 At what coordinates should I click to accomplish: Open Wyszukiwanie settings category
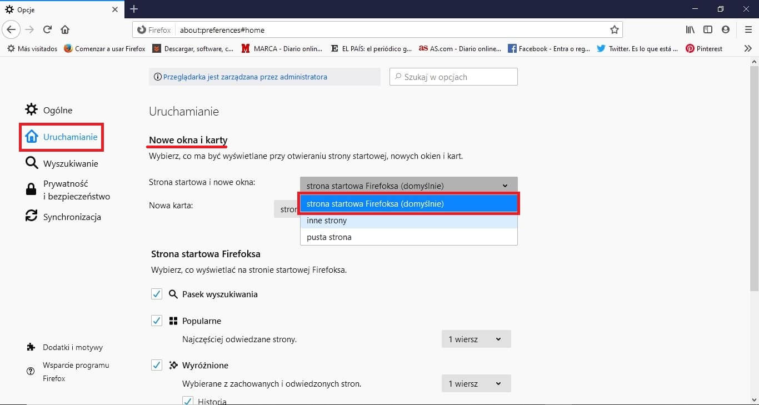click(x=62, y=163)
